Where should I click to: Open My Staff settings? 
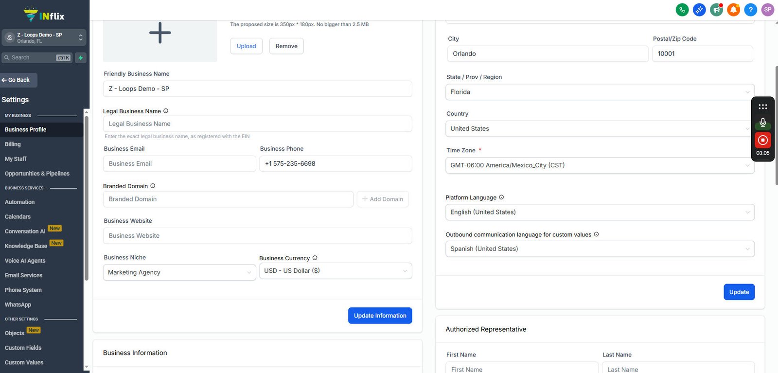[16, 159]
